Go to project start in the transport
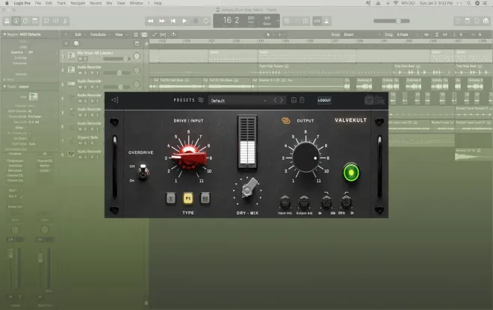 click(173, 21)
